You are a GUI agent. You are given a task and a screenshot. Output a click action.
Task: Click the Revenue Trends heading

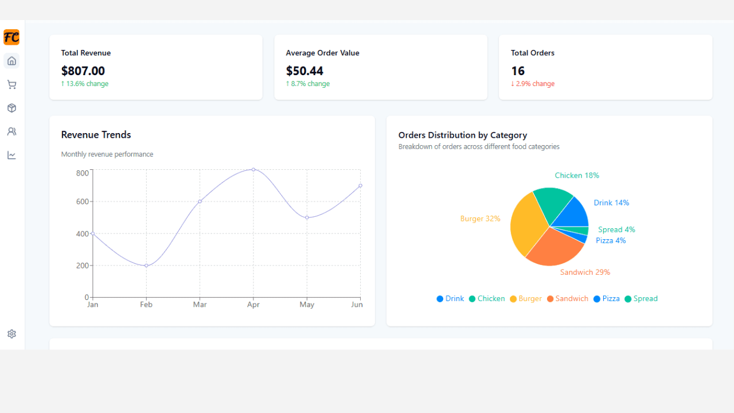pyautogui.click(x=96, y=135)
